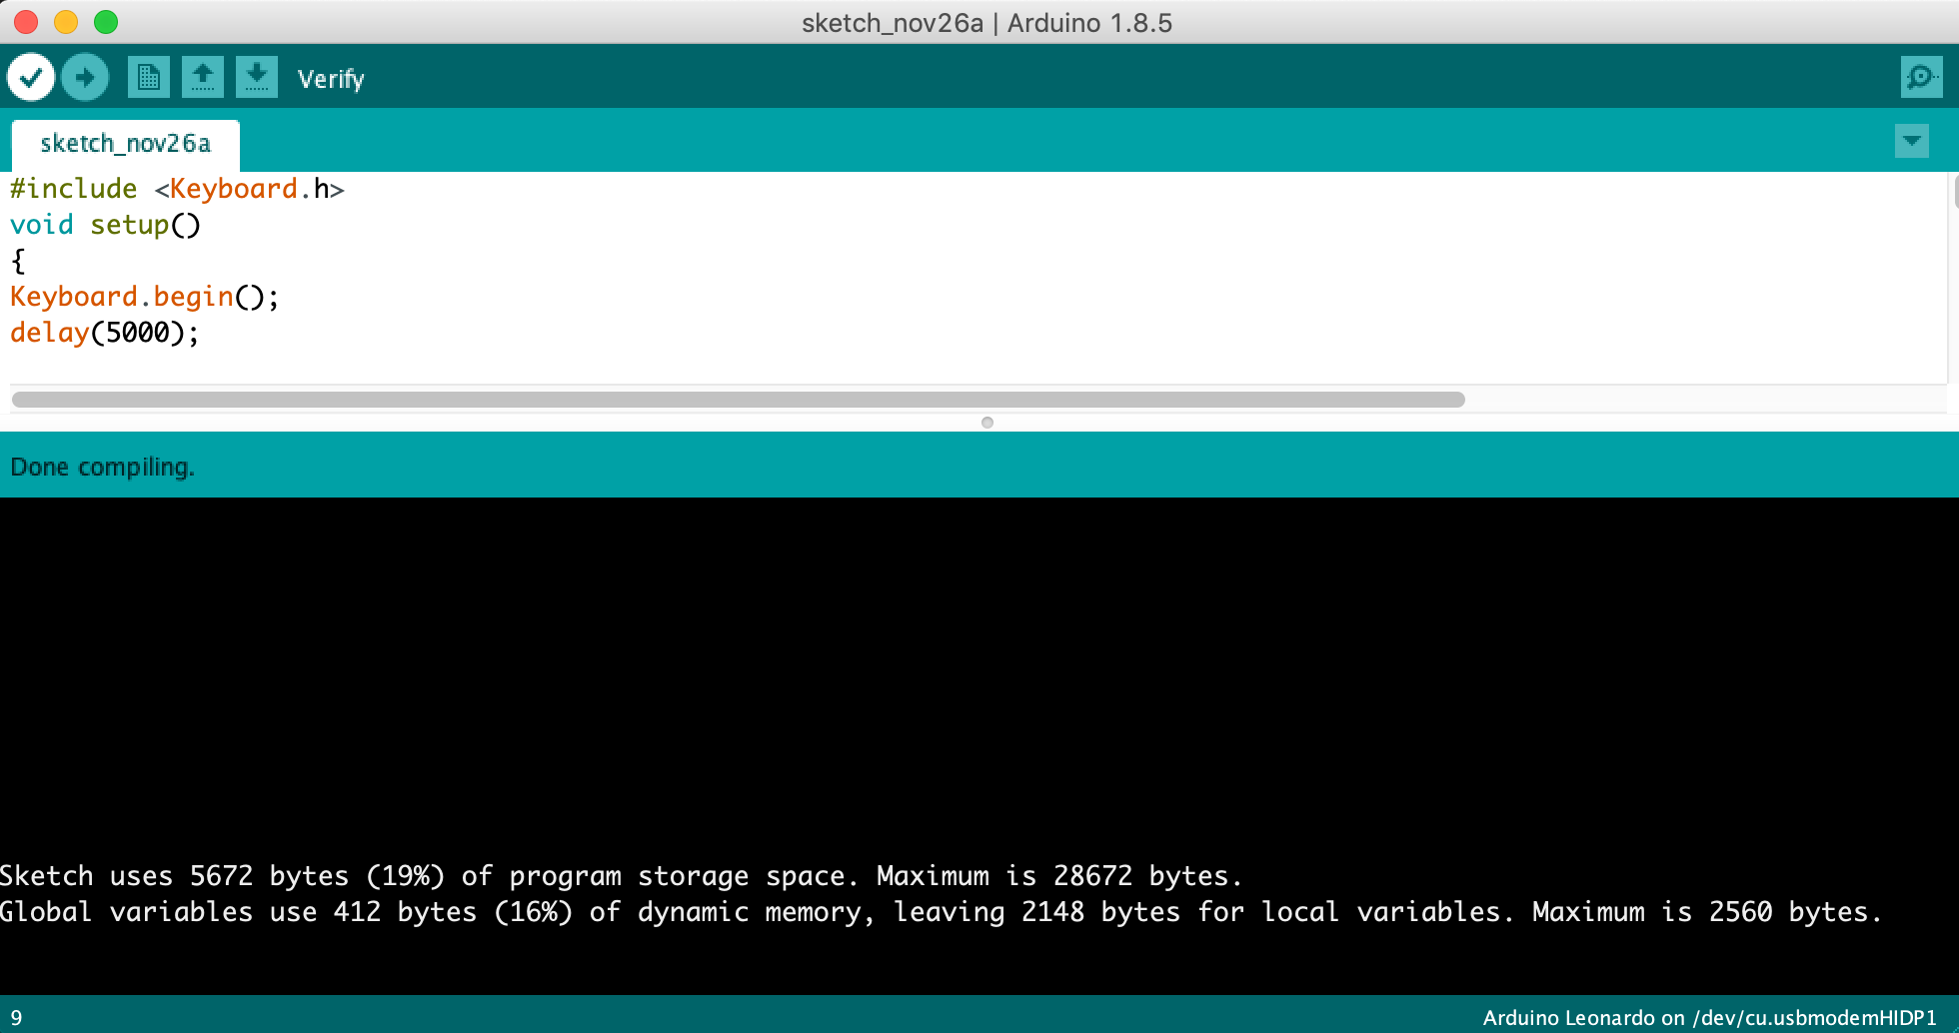
Task: Click the 'void setup()' code line
Action: click(105, 225)
